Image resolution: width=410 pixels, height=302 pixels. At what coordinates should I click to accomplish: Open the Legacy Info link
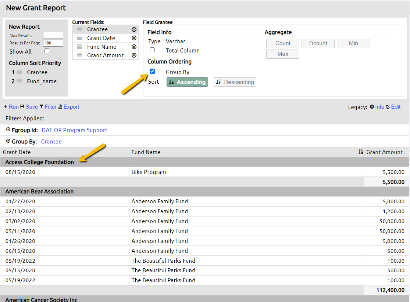380,107
